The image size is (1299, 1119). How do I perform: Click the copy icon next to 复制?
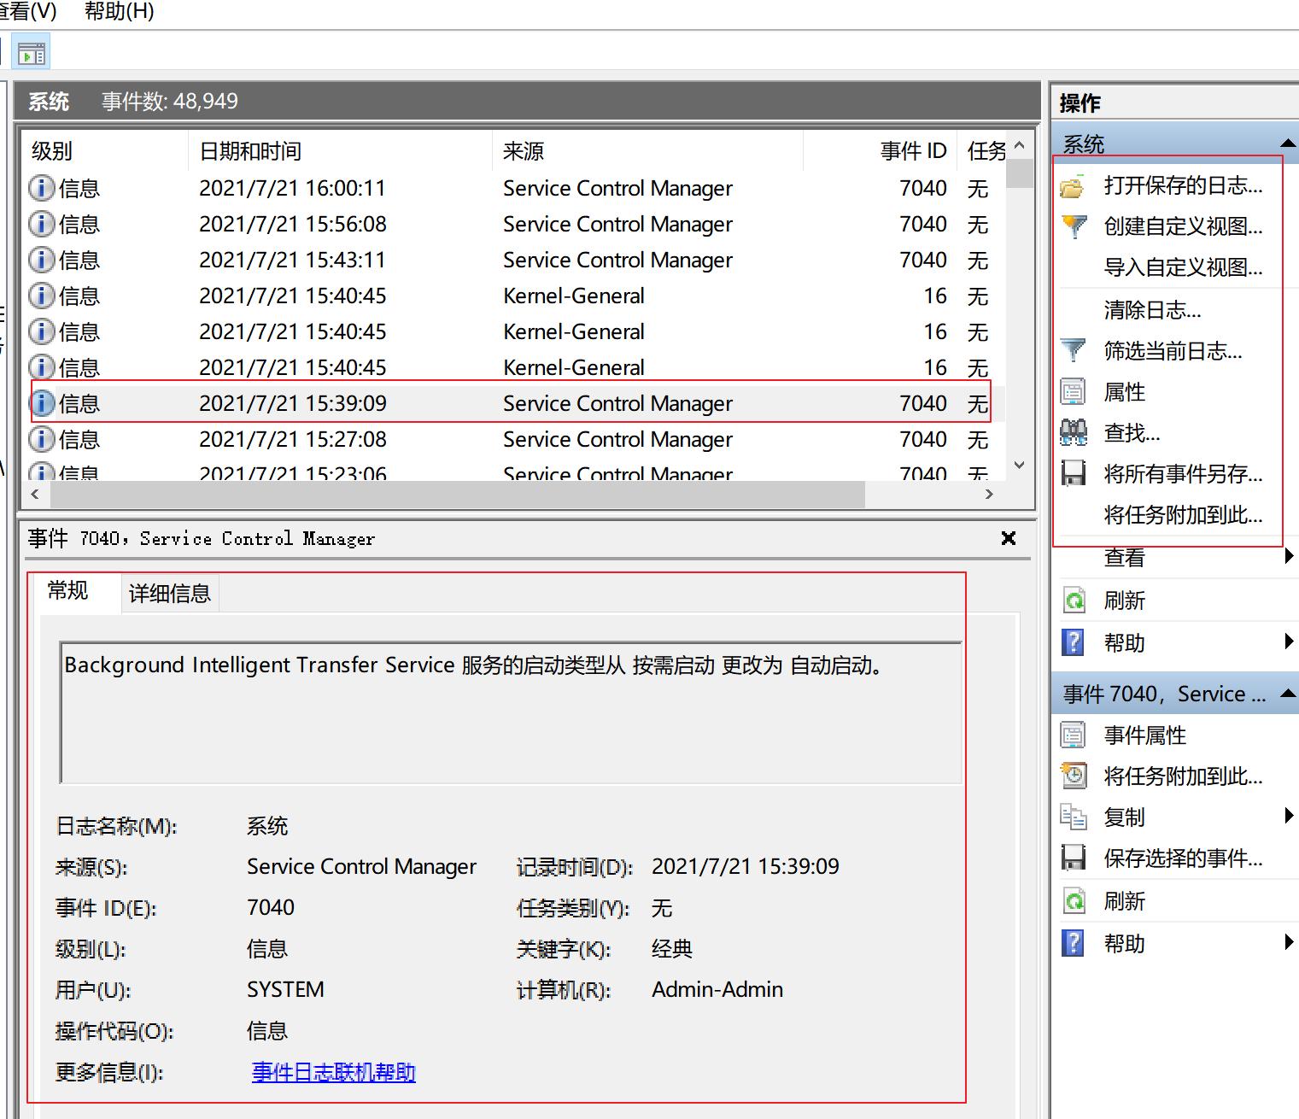click(1074, 817)
